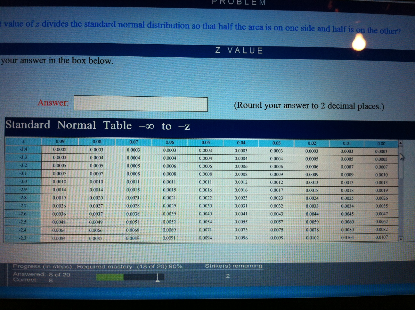Screen dimensions: 415x310
Task: Select the 0.00 column header
Action: pyautogui.click(x=381, y=144)
